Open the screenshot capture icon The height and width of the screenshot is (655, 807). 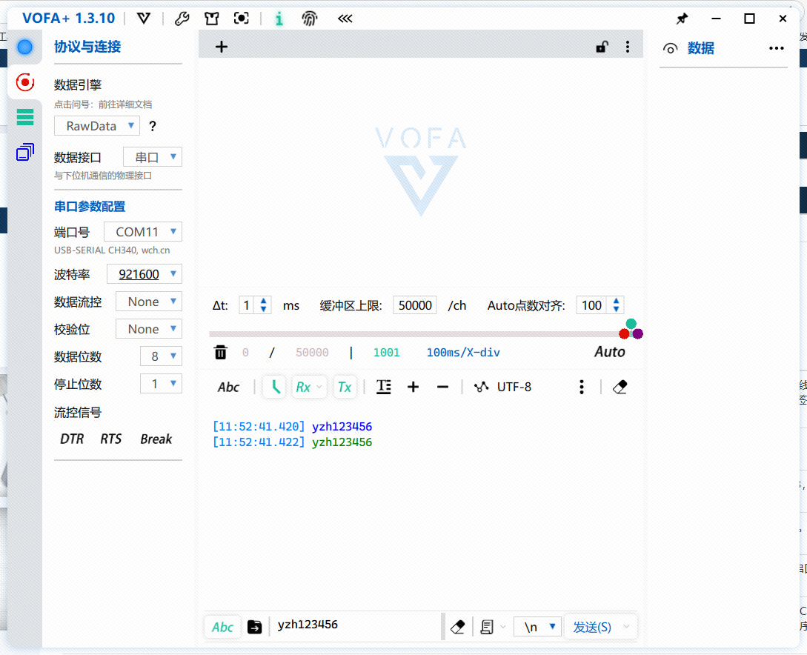[x=241, y=18]
